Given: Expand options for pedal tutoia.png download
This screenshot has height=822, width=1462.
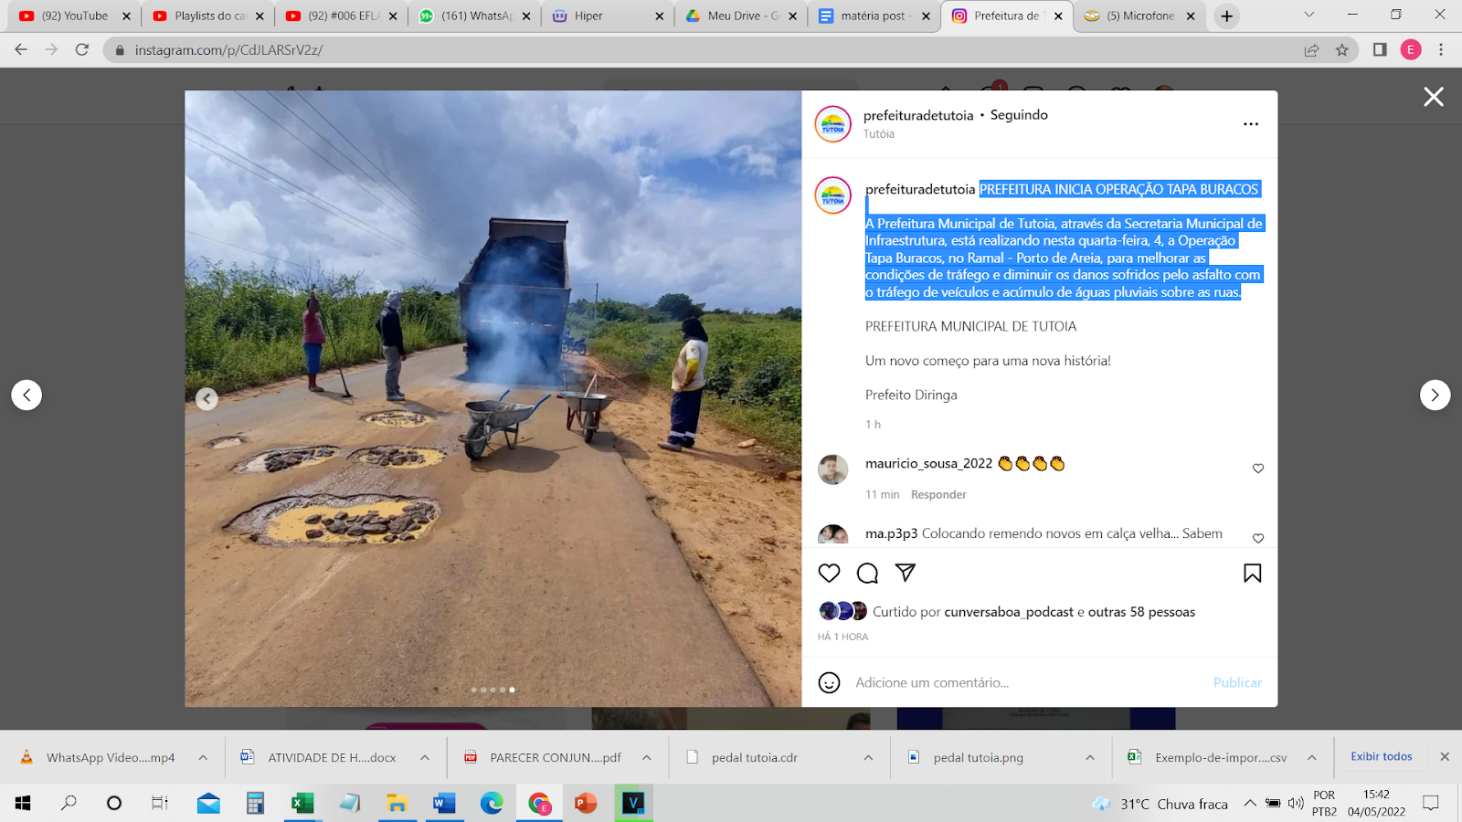Looking at the screenshot, I should point(1090,757).
